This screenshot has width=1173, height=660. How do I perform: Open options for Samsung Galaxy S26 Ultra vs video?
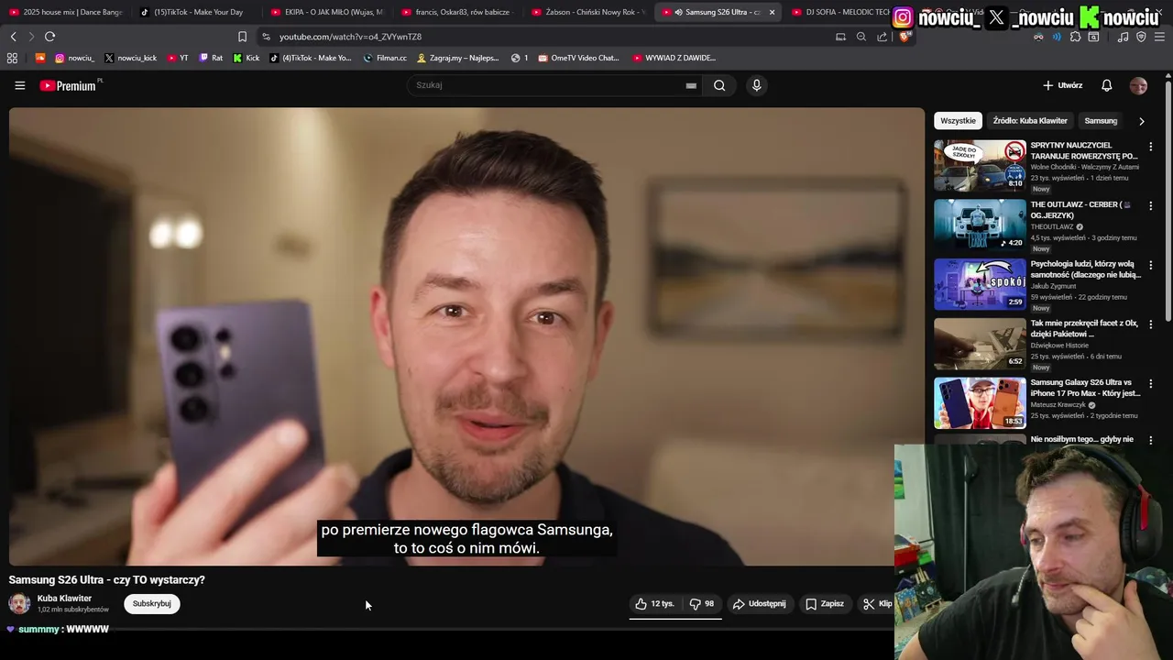coord(1151,384)
